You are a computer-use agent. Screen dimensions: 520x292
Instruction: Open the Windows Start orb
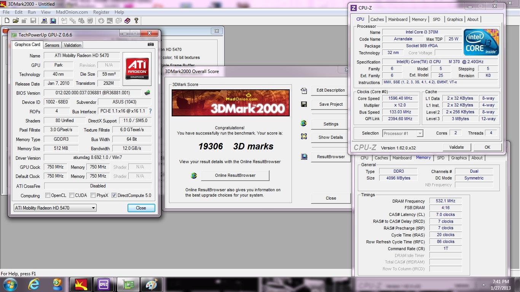tap(10, 284)
